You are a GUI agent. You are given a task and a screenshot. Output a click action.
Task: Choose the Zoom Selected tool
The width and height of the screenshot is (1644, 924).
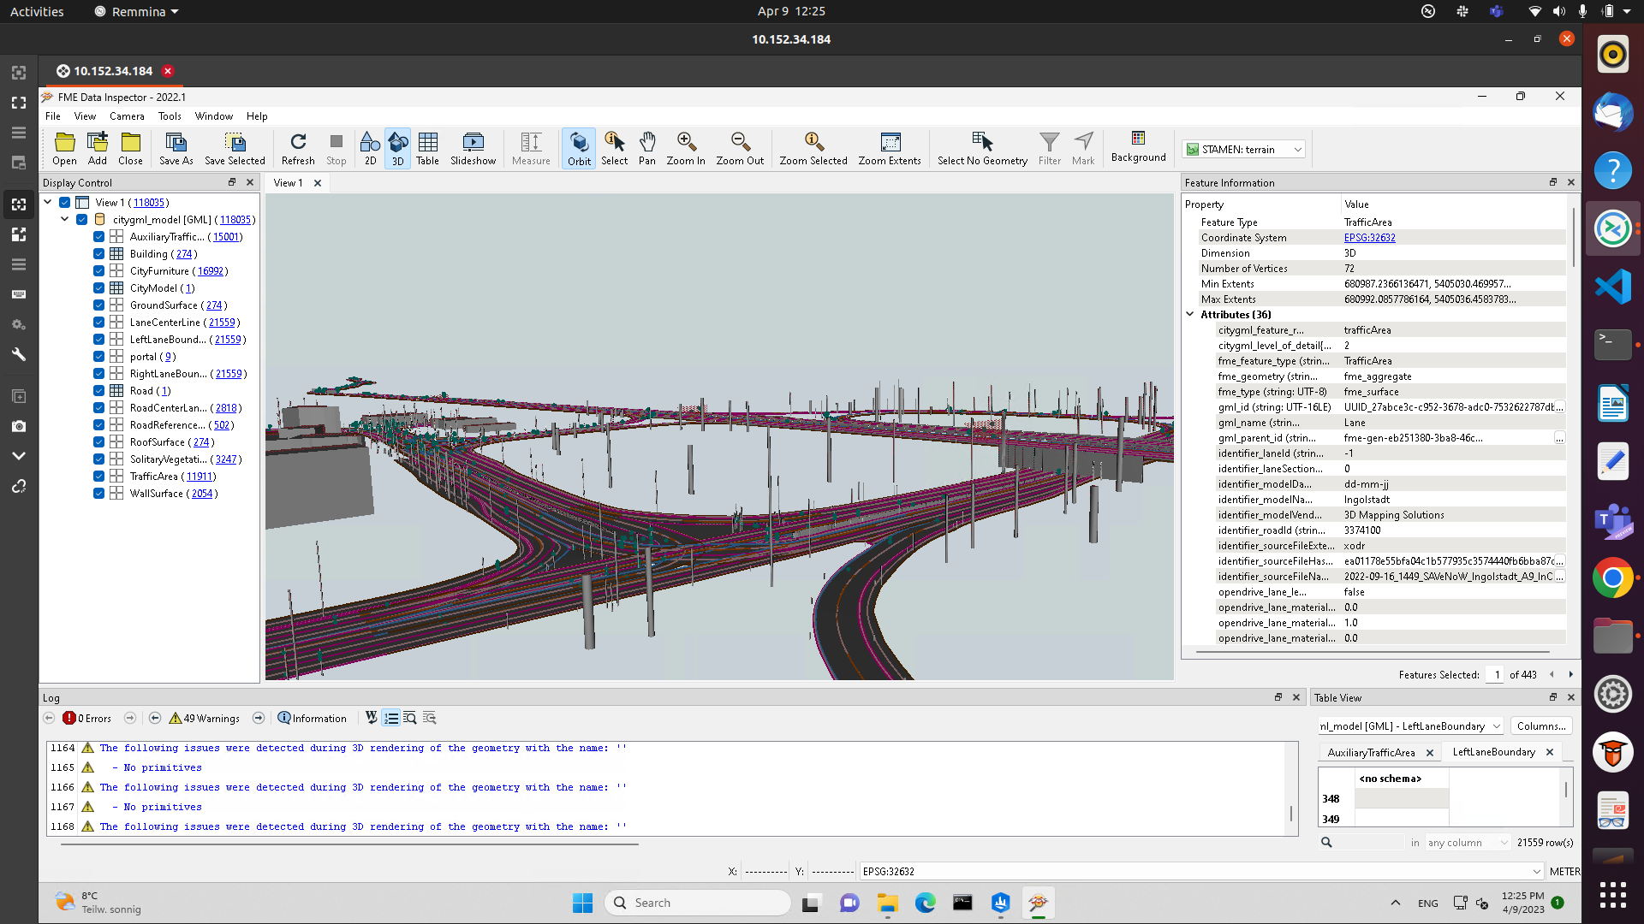[813, 148]
